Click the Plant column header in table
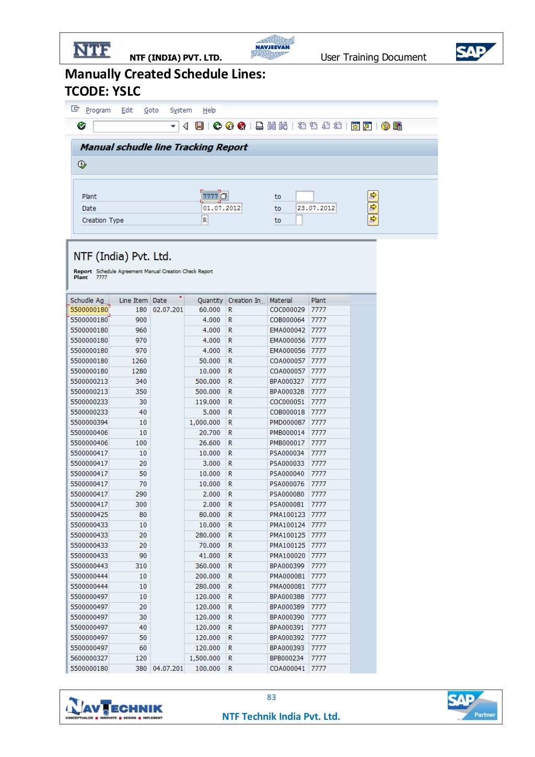Screen dimensions: 535x757 click(x=329, y=300)
